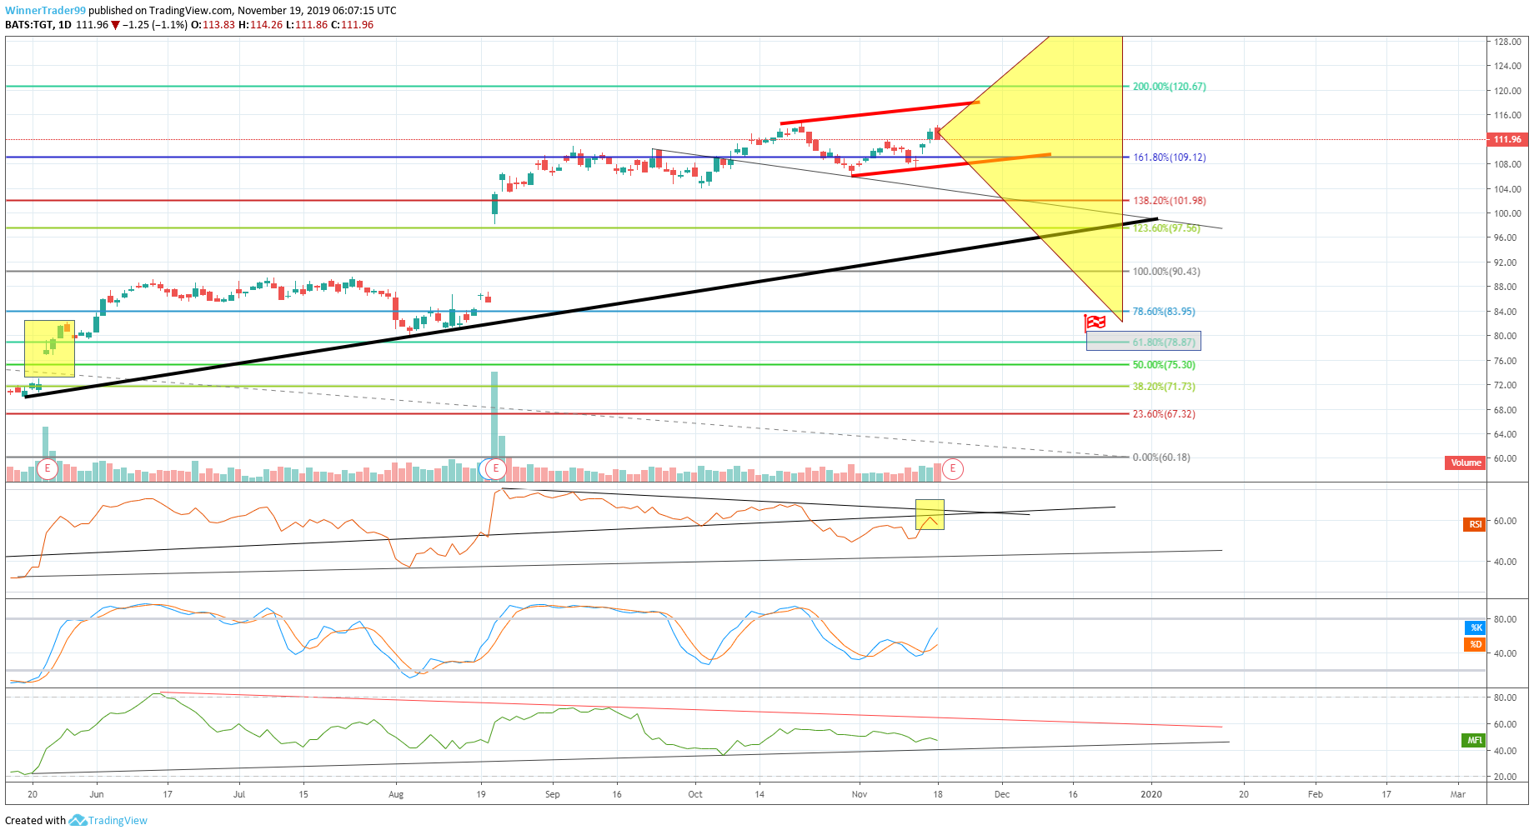Select the 78.60%(83.95) Fibonacci label
The image size is (1534, 835).
[1164, 312]
